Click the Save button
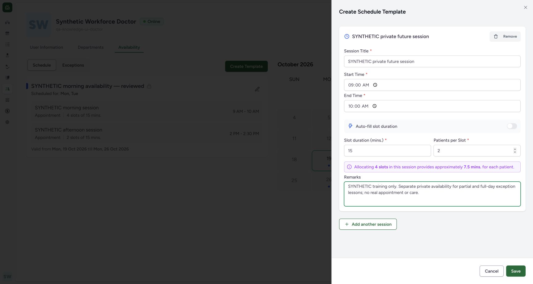 516,271
